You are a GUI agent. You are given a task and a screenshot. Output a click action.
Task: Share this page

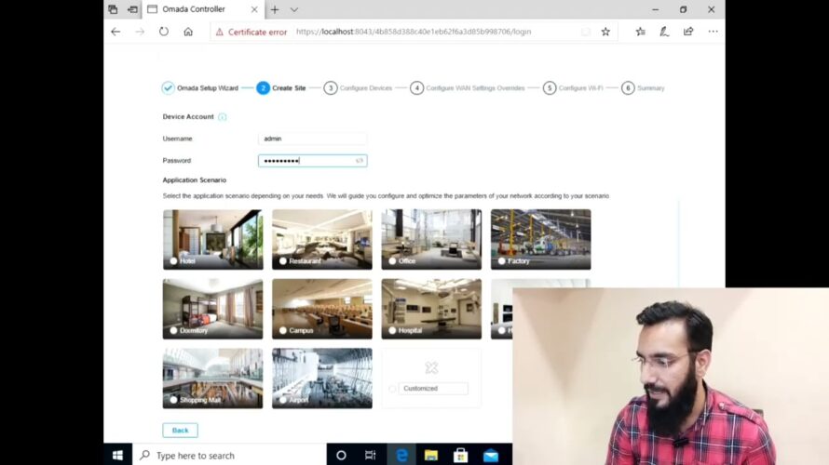pyautogui.click(x=688, y=32)
